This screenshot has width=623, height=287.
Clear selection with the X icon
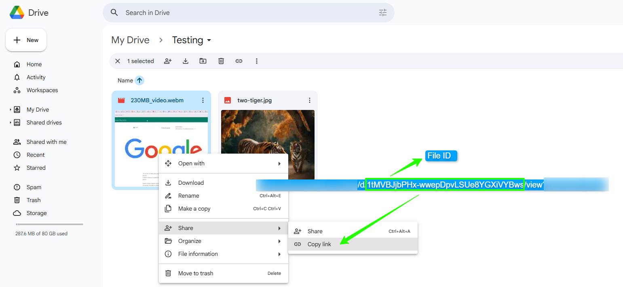[x=118, y=61]
